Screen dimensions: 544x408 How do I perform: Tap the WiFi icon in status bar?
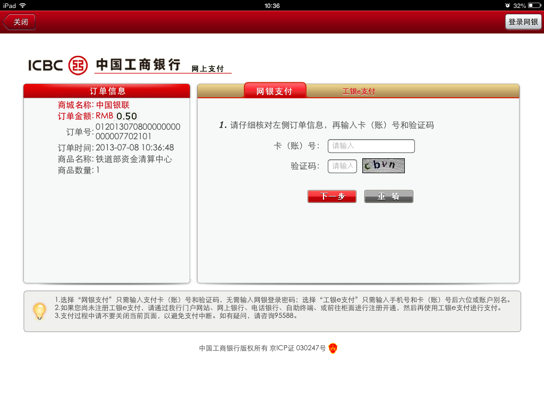[x=23, y=5]
